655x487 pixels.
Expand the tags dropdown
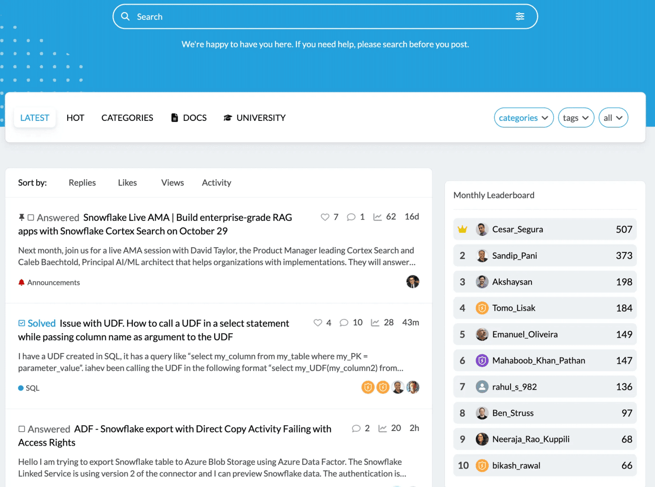click(576, 118)
